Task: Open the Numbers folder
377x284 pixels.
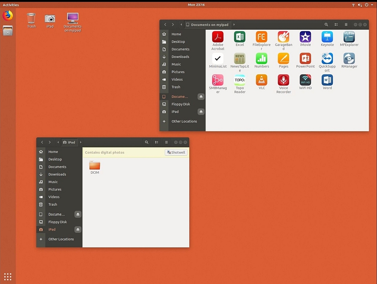Action: tap(261, 58)
